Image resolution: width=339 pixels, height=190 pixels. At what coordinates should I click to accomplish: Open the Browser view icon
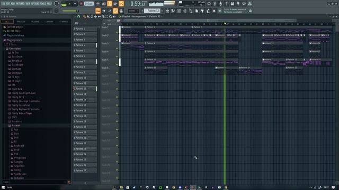pos(191,11)
